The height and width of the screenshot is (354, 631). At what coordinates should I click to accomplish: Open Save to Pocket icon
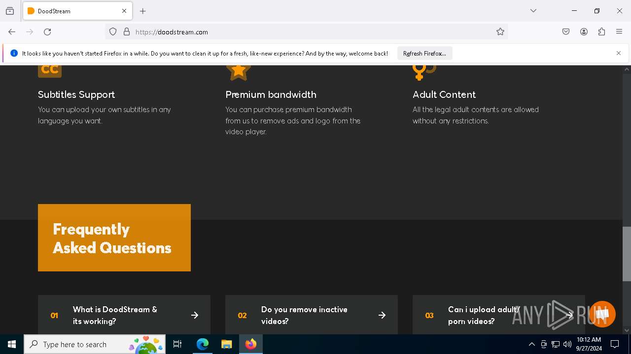point(566,32)
